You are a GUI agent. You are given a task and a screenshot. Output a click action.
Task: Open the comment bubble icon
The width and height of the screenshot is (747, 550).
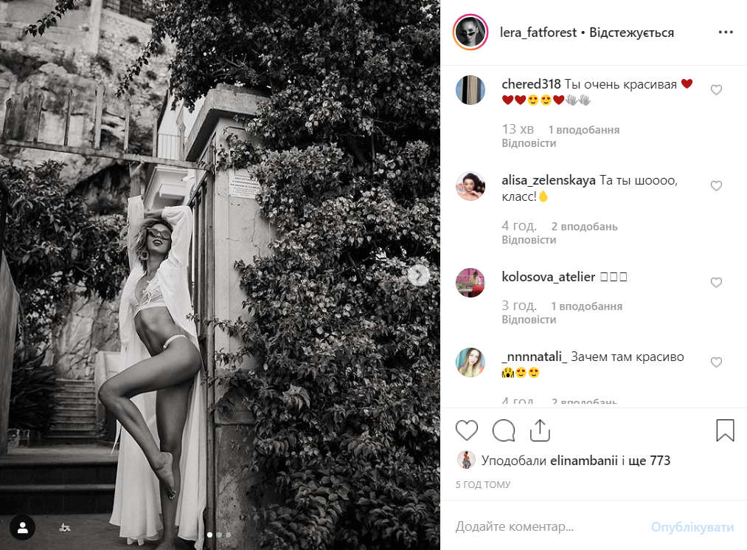(x=504, y=430)
